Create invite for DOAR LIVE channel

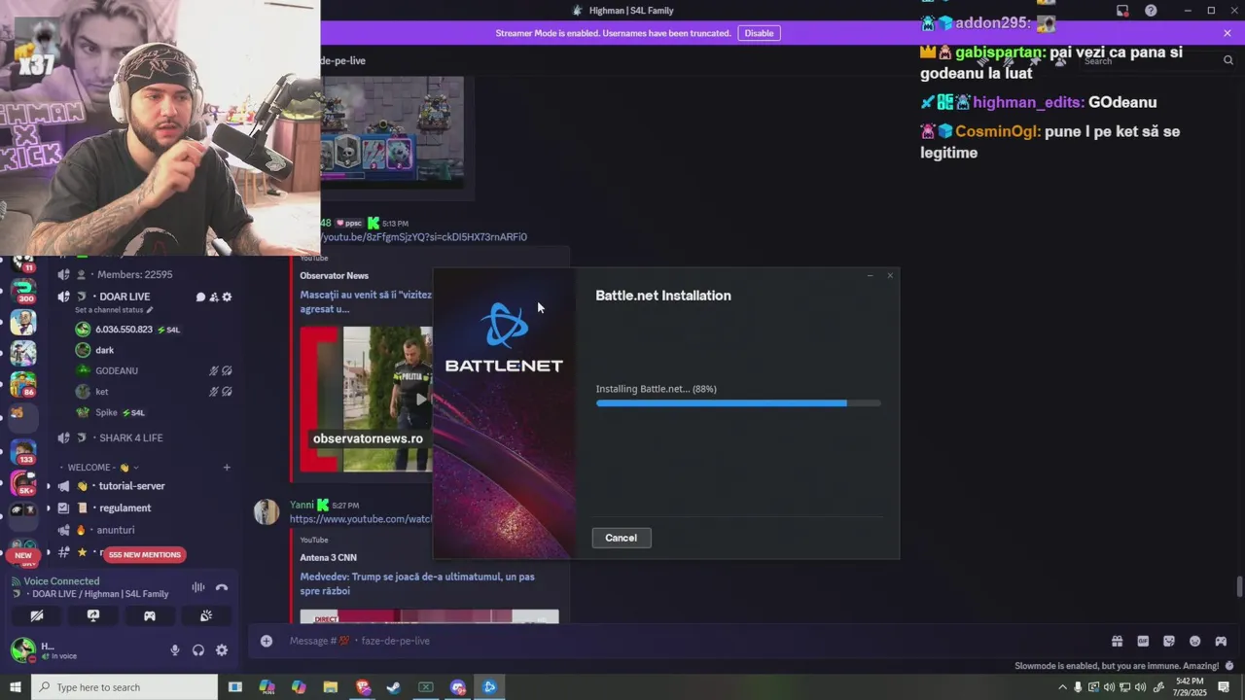214,297
